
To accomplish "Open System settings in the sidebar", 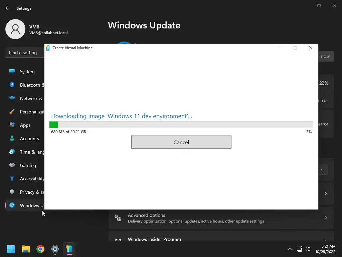I will [x=25, y=72].
